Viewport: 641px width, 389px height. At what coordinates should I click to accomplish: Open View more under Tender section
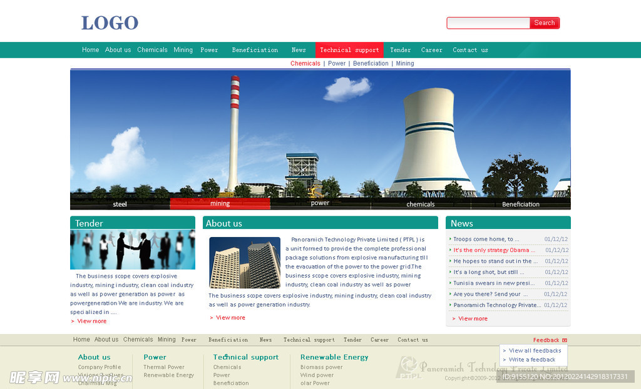coord(91,321)
